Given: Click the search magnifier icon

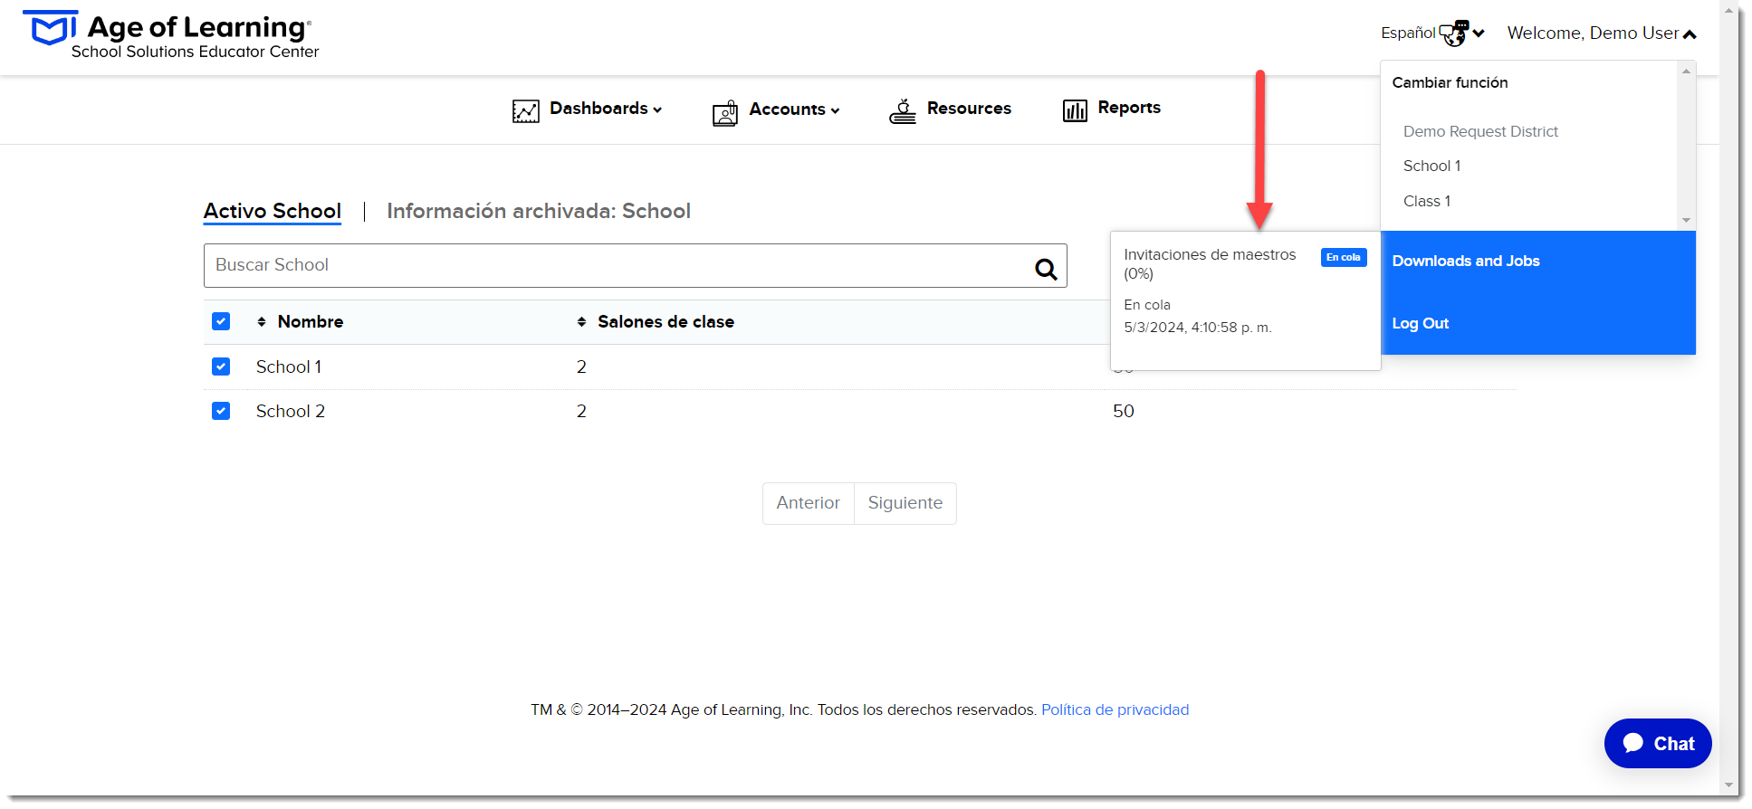Looking at the screenshot, I should click(x=1046, y=269).
